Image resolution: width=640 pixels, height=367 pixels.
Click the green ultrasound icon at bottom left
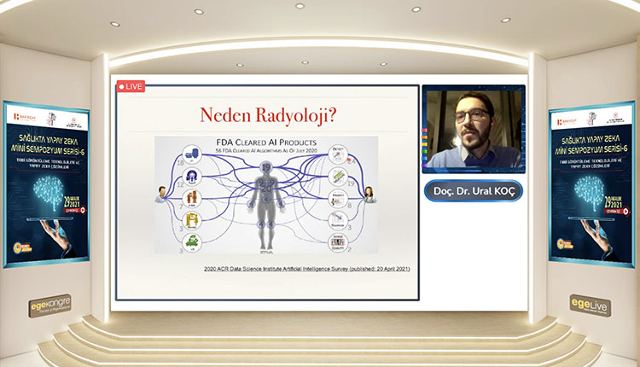click(x=194, y=242)
